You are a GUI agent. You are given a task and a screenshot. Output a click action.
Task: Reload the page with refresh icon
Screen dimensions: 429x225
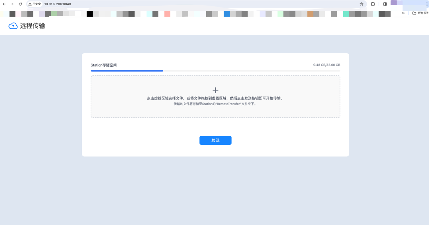point(20,4)
